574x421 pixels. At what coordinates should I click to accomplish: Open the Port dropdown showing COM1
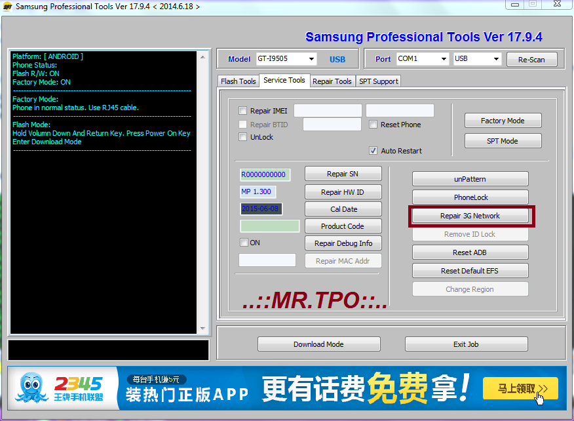tap(423, 58)
